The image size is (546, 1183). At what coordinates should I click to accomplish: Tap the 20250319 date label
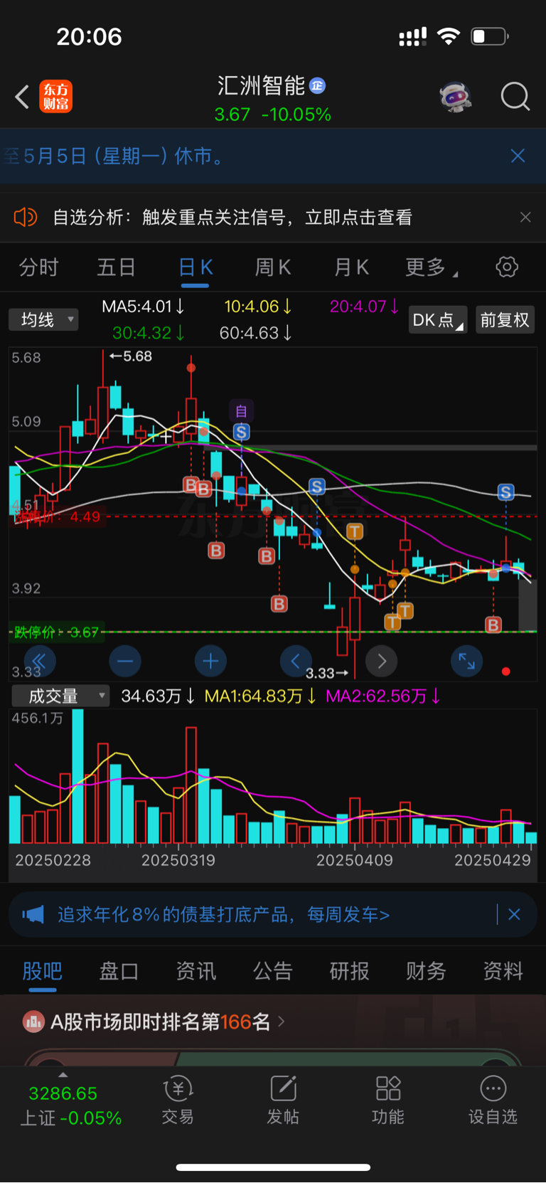(178, 860)
